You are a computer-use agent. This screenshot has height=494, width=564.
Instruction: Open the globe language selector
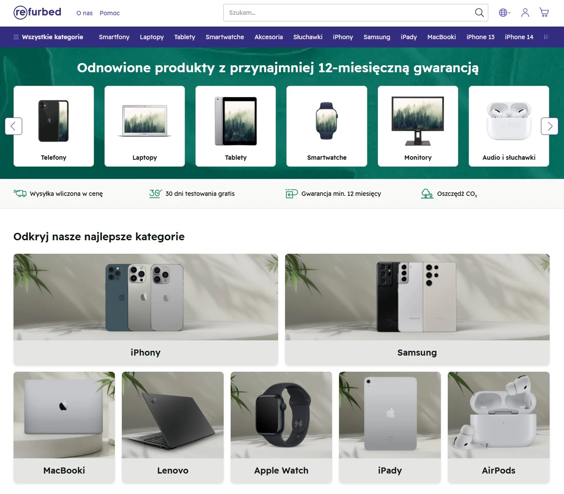click(504, 13)
